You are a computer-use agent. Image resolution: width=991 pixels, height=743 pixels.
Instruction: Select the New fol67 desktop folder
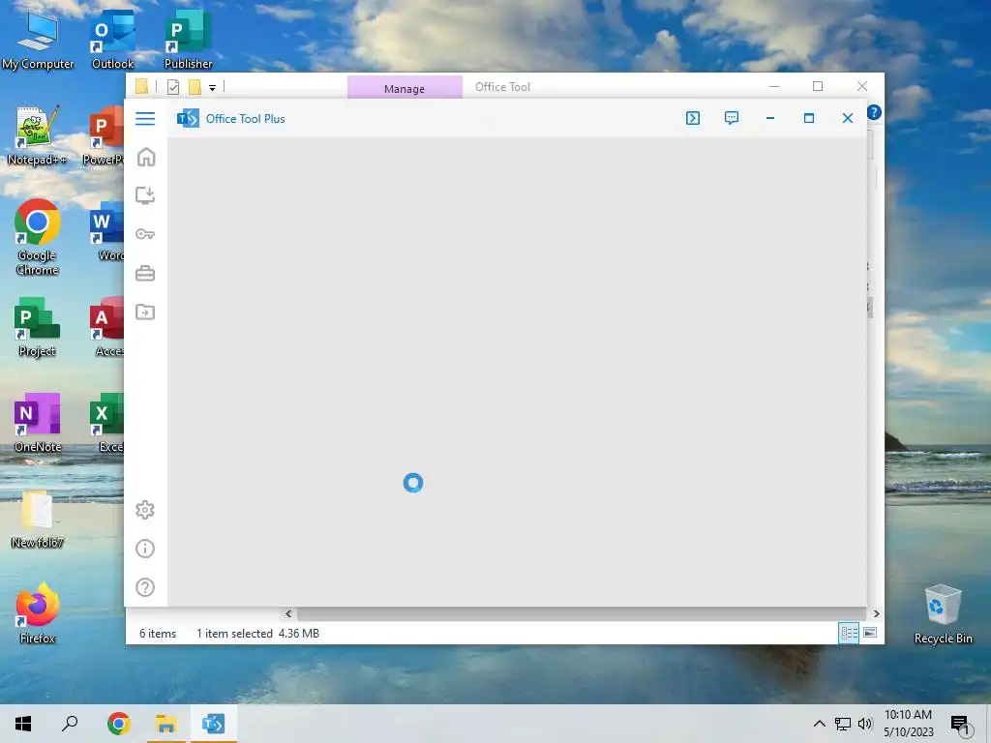click(38, 519)
